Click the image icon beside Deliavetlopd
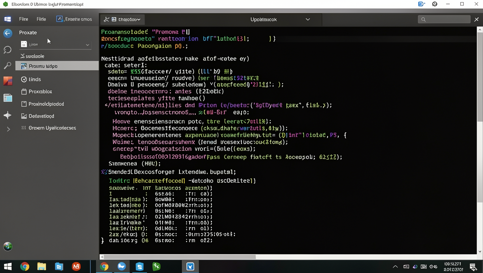 24,116
